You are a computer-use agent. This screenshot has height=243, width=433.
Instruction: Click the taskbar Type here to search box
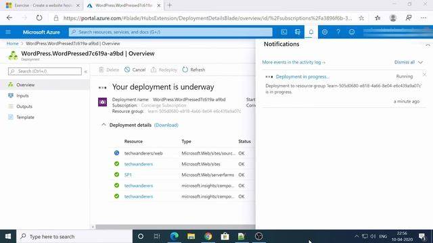(74, 236)
